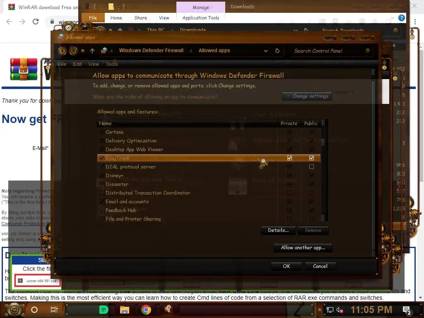Go up one level in Allowed apps window

point(92,51)
